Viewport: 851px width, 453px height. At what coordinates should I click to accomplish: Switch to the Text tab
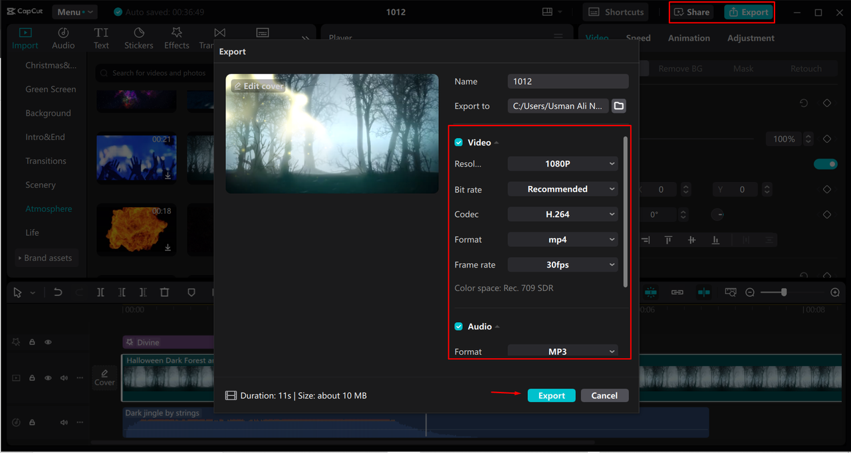[x=101, y=39]
